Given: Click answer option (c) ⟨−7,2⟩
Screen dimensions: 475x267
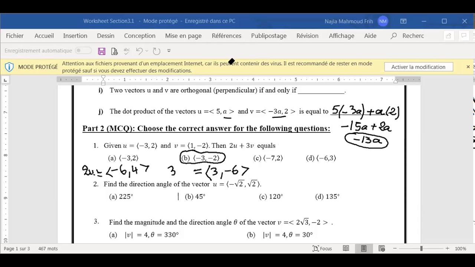Looking at the screenshot, I should click(268, 158).
